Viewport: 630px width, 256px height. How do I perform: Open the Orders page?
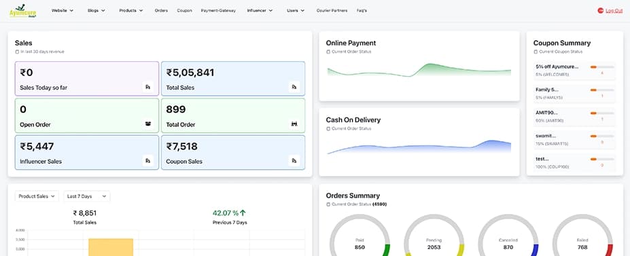pyautogui.click(x=161, y=10)
